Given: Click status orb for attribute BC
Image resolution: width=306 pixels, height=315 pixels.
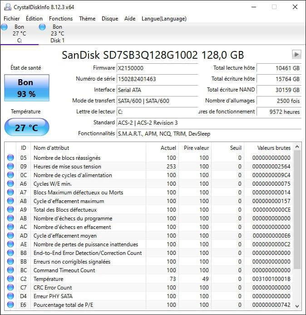Looking at the screenshot, I should (x=10, y=270).
